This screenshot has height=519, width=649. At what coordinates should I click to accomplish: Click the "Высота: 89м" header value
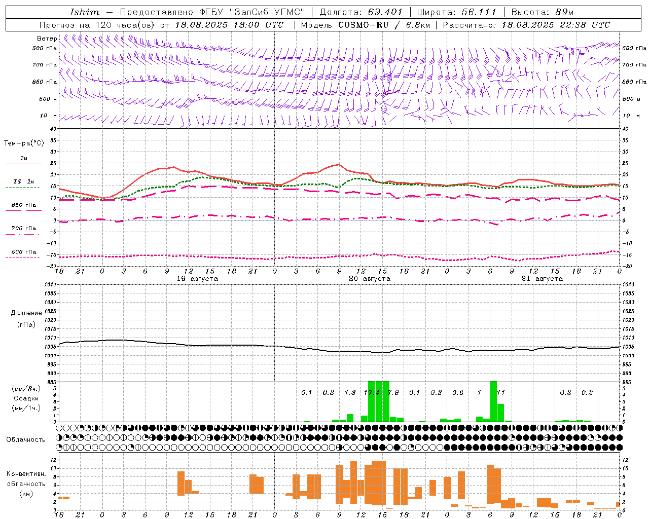point(543,12)
